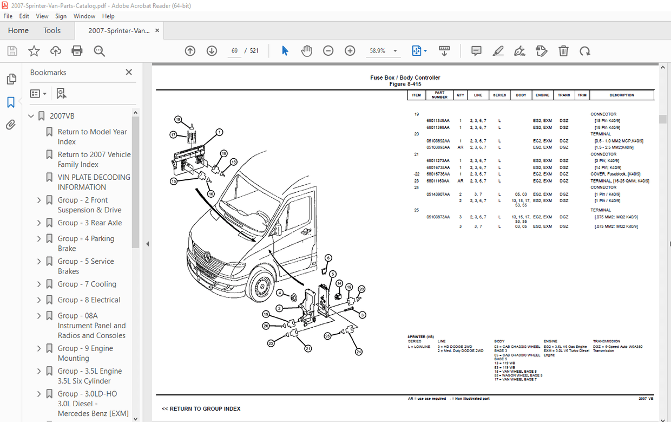Zoom in on the document
This screenshot has width=671, height=422.
(x=350, y=50)
